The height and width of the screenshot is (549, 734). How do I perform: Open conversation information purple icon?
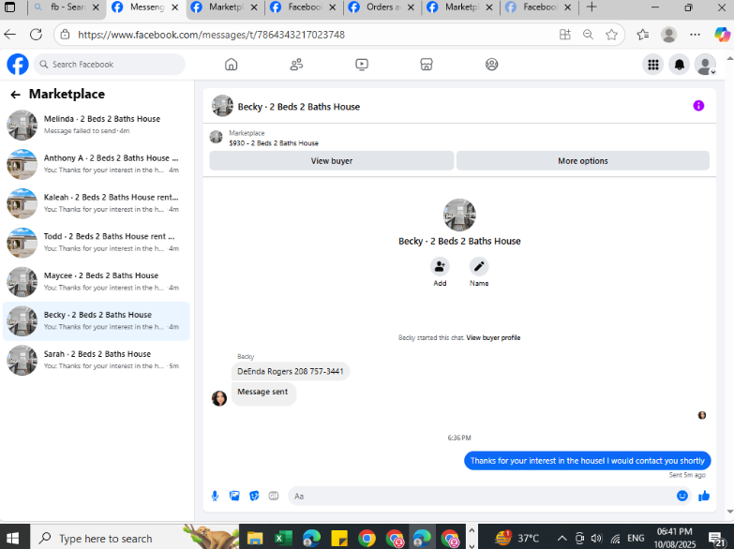click(x=698, y=106)
